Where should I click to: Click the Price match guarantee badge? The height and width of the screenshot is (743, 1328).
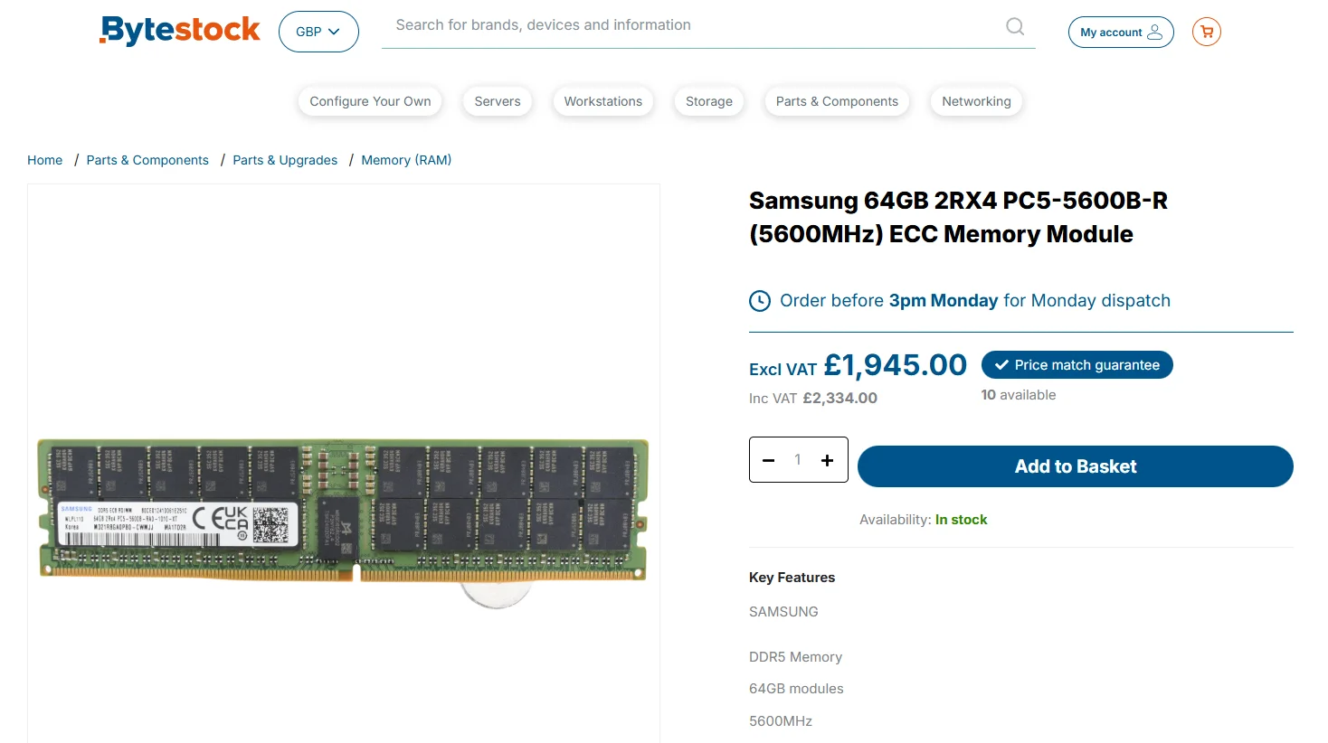coord(1077,365)
